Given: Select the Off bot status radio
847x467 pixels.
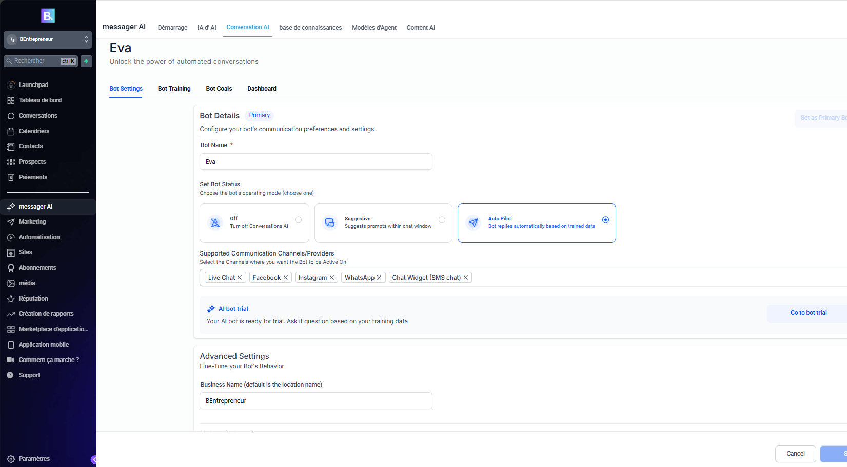Looking at the screenshot, I should coord(298,220).
